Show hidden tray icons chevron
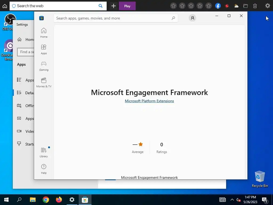The width and height of the screenshot is (273, 205). click(232, 200)
